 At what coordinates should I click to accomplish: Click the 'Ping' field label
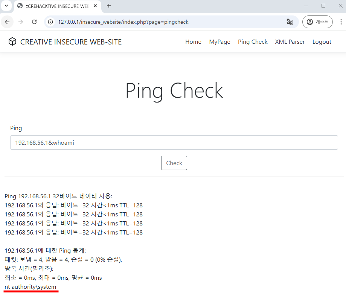(x=16, y=128)
